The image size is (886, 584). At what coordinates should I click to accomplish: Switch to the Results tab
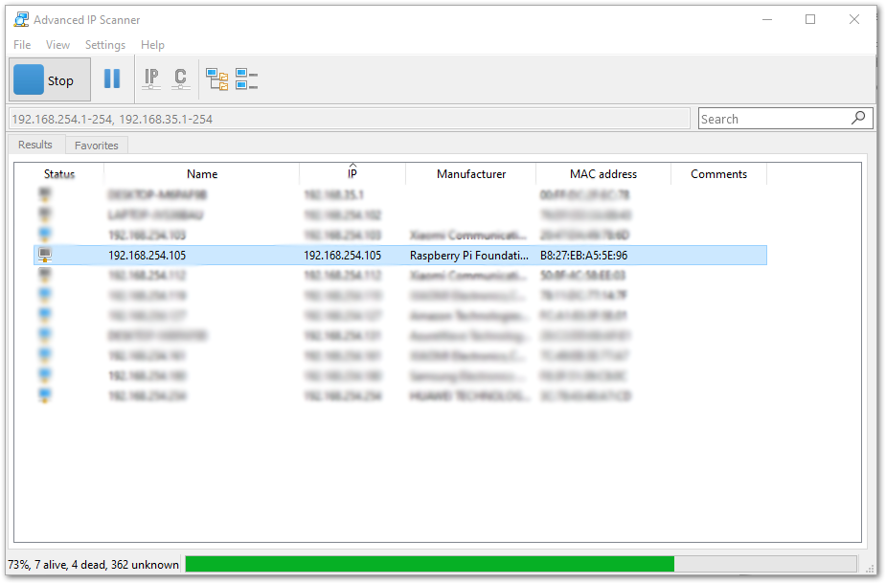click(x=35, y=145)
